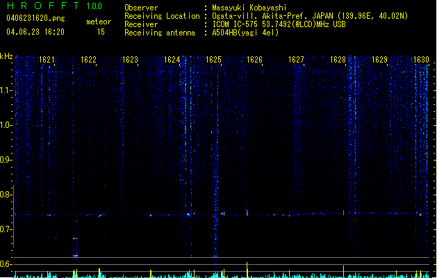437x278 pixels.
Task: Click the observer name Masayuki Kobayashi
Action: click(249, 8)
